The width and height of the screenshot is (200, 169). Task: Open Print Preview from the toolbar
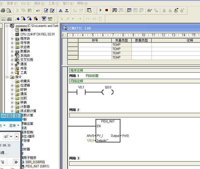click(9, 10)
